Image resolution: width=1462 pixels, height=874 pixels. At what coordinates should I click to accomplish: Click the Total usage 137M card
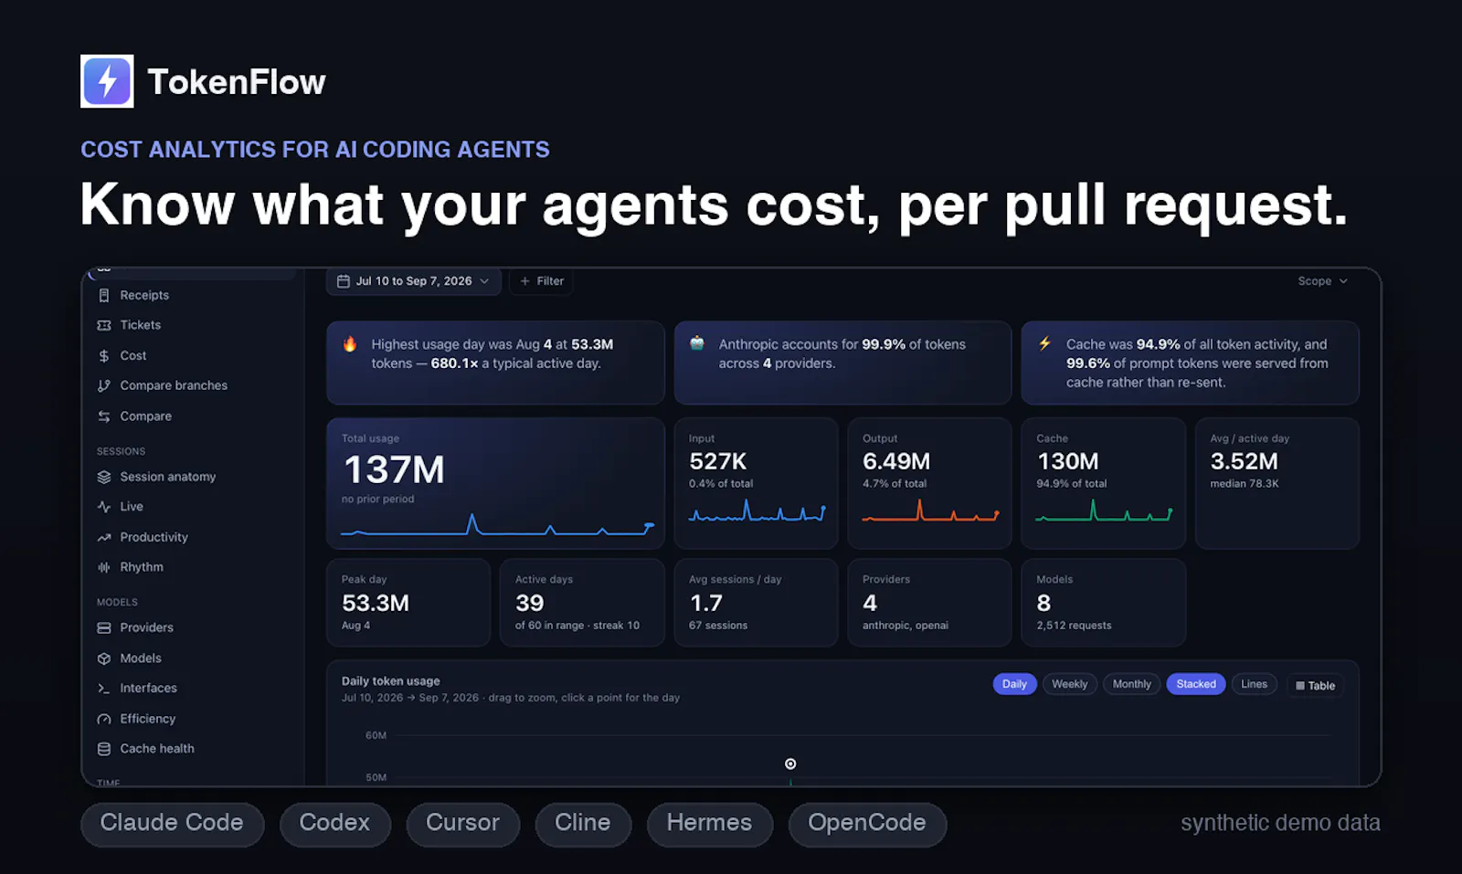click(x=495, y=483)
